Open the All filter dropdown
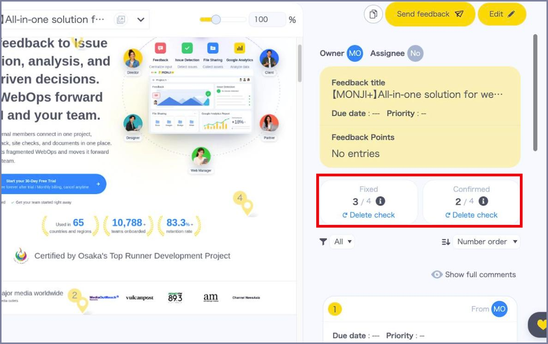 click(342, 242)
